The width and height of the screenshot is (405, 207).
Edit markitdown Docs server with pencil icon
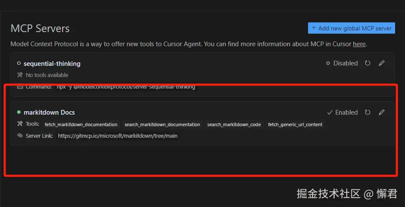381,112
